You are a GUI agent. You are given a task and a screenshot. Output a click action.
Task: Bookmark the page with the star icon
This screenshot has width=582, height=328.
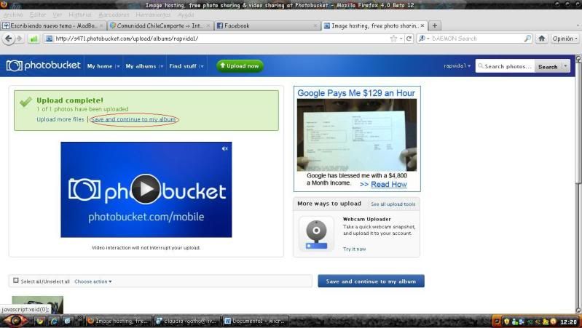[x=393, y=39]
